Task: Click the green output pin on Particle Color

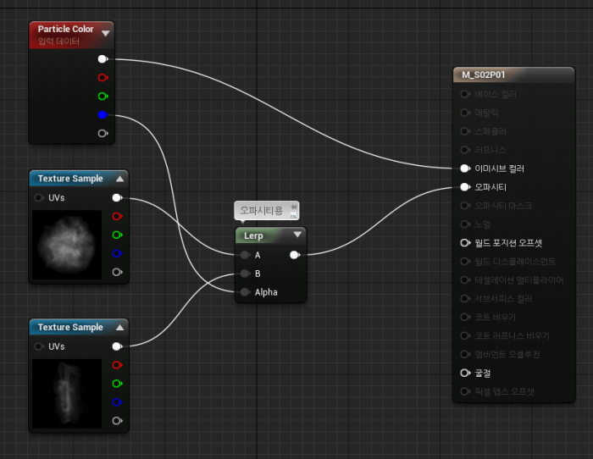Action: [x=103, y=96]
